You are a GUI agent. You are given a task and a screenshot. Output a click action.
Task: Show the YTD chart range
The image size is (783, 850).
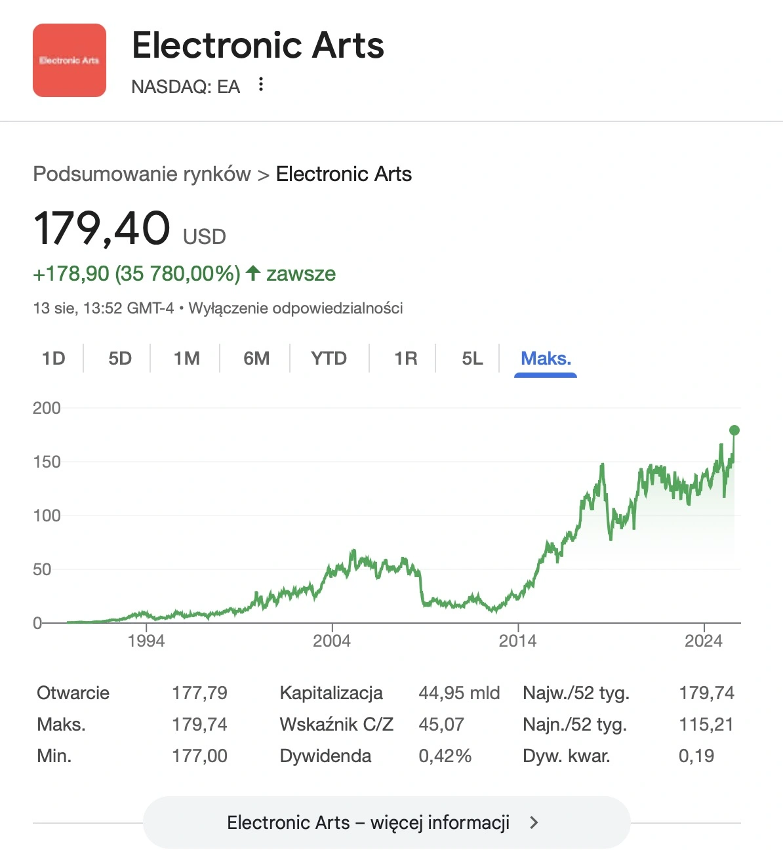[329, 358]
